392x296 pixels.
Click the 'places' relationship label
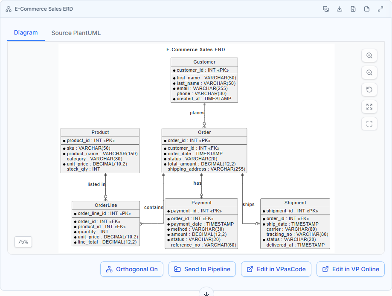tap(197, 113)
